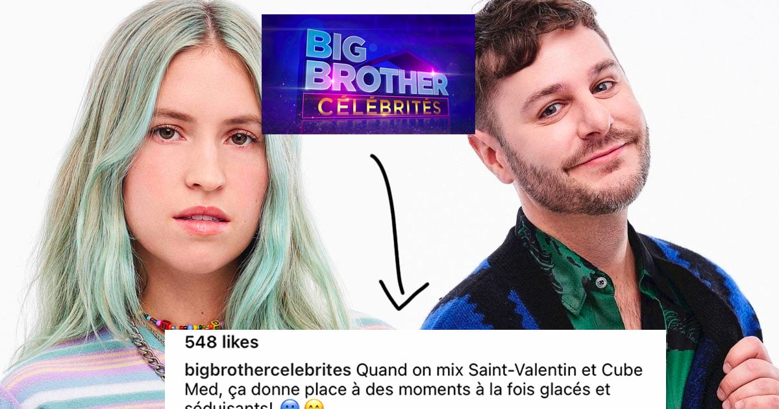Click the gold CÉLÉBRITÉS lettering in the logo
This screenshot has width=779, height=409.
coord(373,105)
